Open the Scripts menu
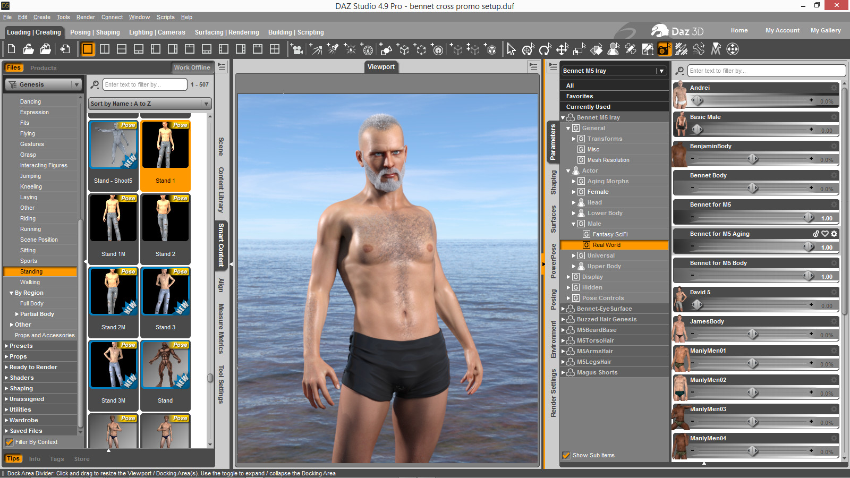Screen dimensions: 850x478 click(165, 17)
